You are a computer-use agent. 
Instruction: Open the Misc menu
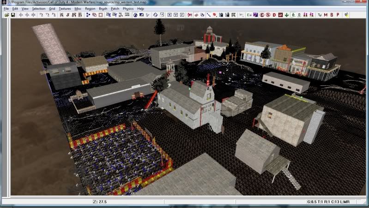[x=78, y=9]
